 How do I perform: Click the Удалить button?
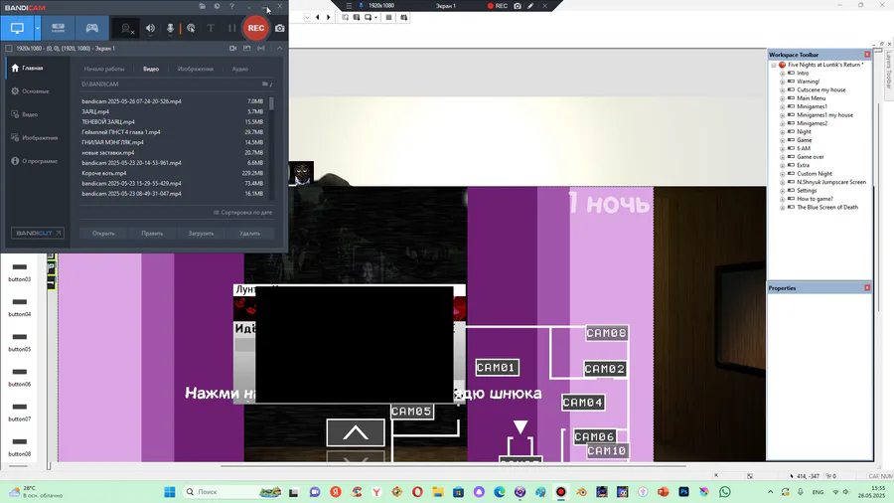(x=249, y=234)
